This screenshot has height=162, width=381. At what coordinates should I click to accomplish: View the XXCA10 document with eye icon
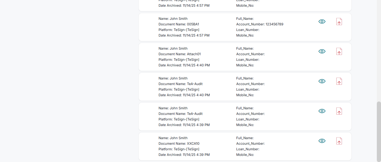322,141
